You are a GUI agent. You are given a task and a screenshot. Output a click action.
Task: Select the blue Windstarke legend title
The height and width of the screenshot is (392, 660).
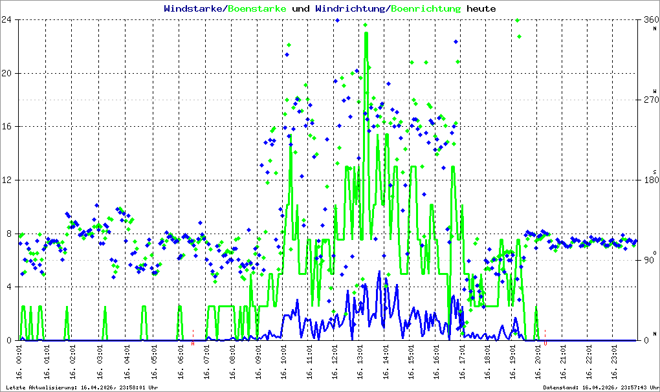tap(193, 8)
